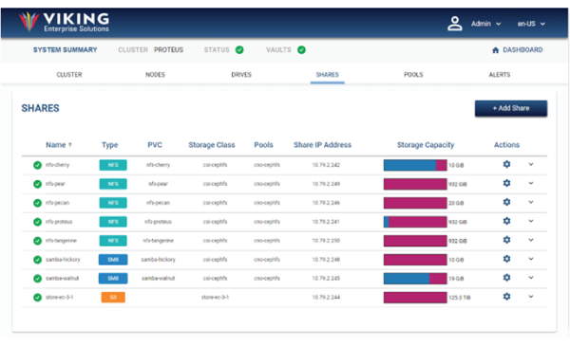
Task: Switch to the NODES tab
Action: (155, 74)
